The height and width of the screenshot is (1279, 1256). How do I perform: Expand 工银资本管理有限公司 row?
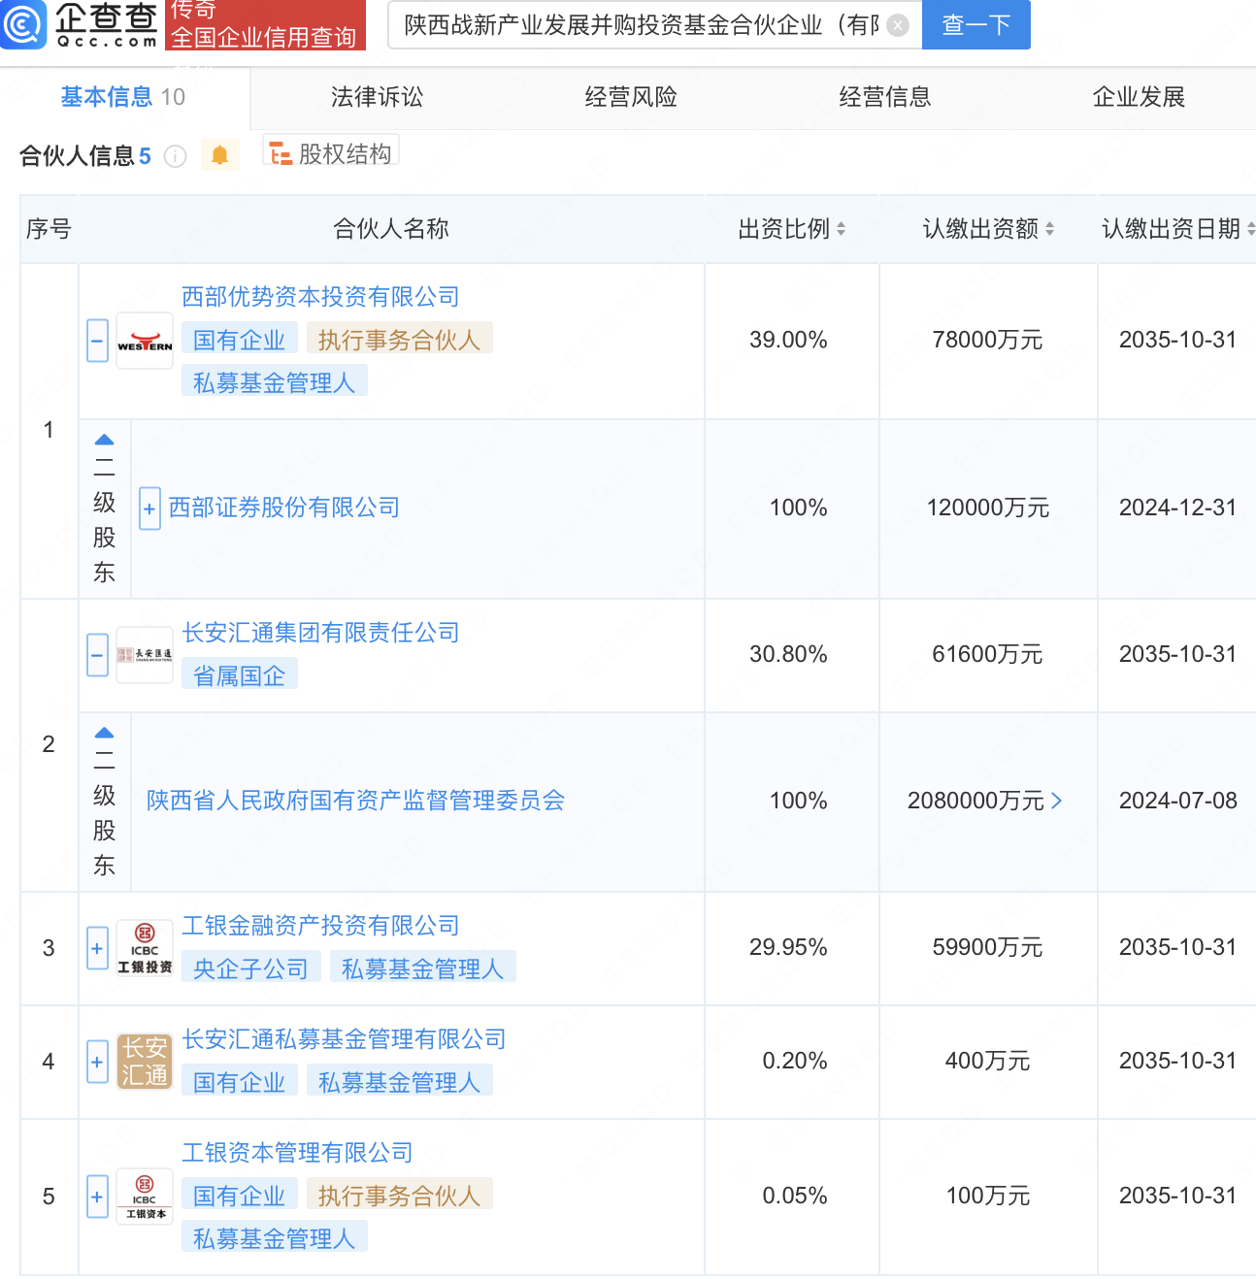[97, 1197]
